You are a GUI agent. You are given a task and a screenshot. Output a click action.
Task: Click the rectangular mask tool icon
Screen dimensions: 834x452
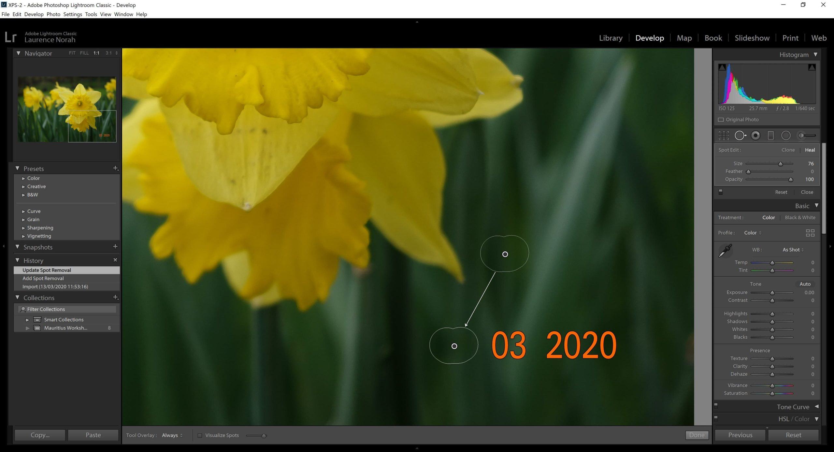pyautogui.click(x=770, y=135)
